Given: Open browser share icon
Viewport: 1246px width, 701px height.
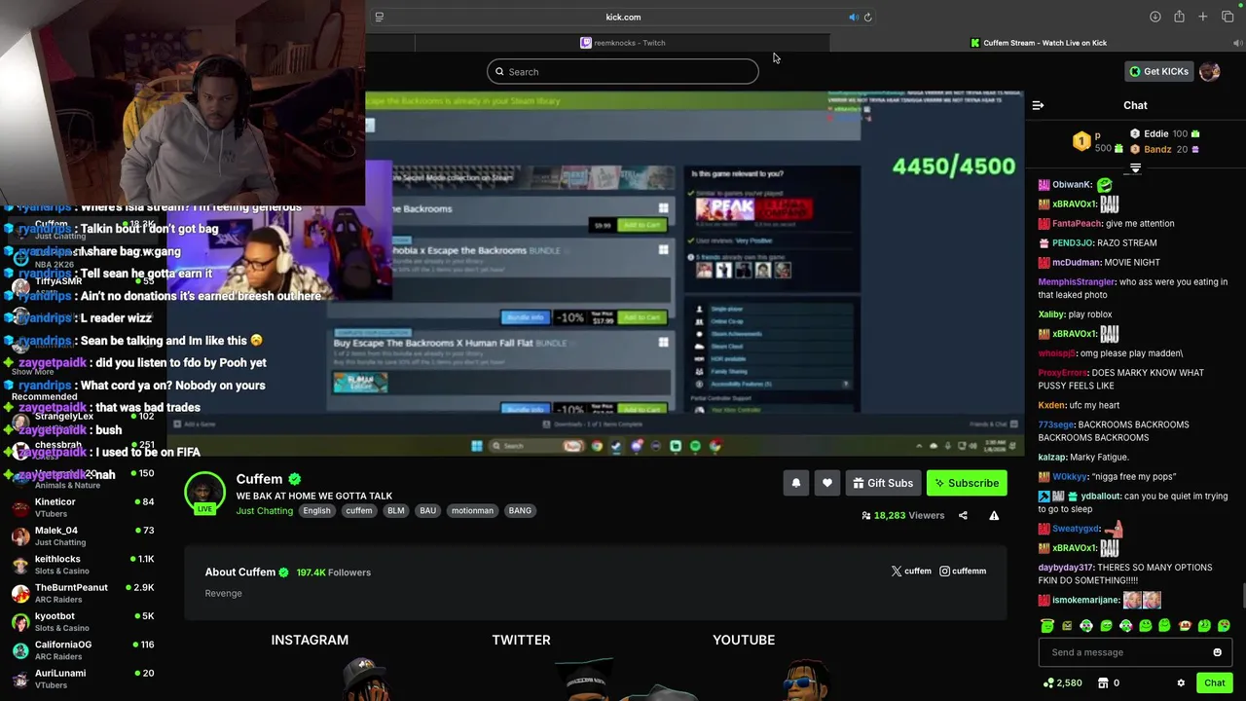Looking at the screenshot, I should (1179, 17).
